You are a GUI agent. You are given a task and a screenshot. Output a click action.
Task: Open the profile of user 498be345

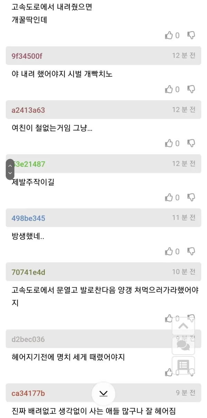click(28, 218)
